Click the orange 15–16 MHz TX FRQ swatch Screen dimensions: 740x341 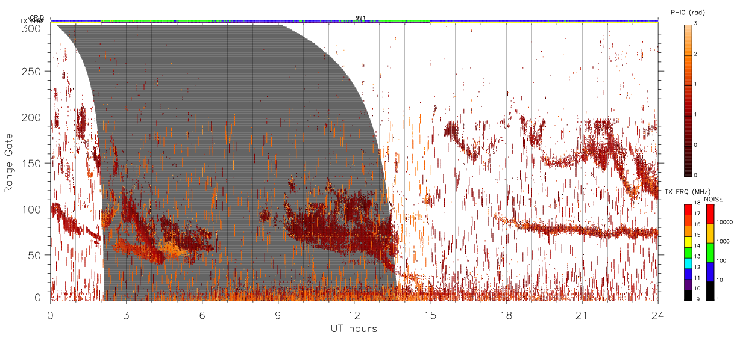pos(688,230)
